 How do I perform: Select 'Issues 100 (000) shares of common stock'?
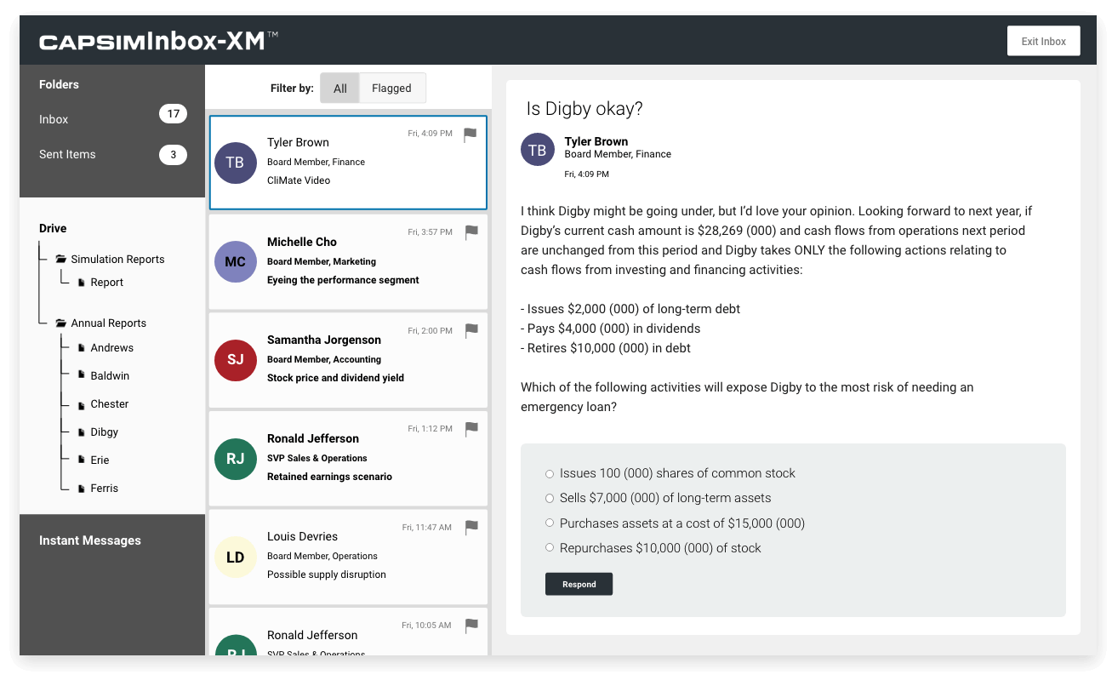coord(549,473)
